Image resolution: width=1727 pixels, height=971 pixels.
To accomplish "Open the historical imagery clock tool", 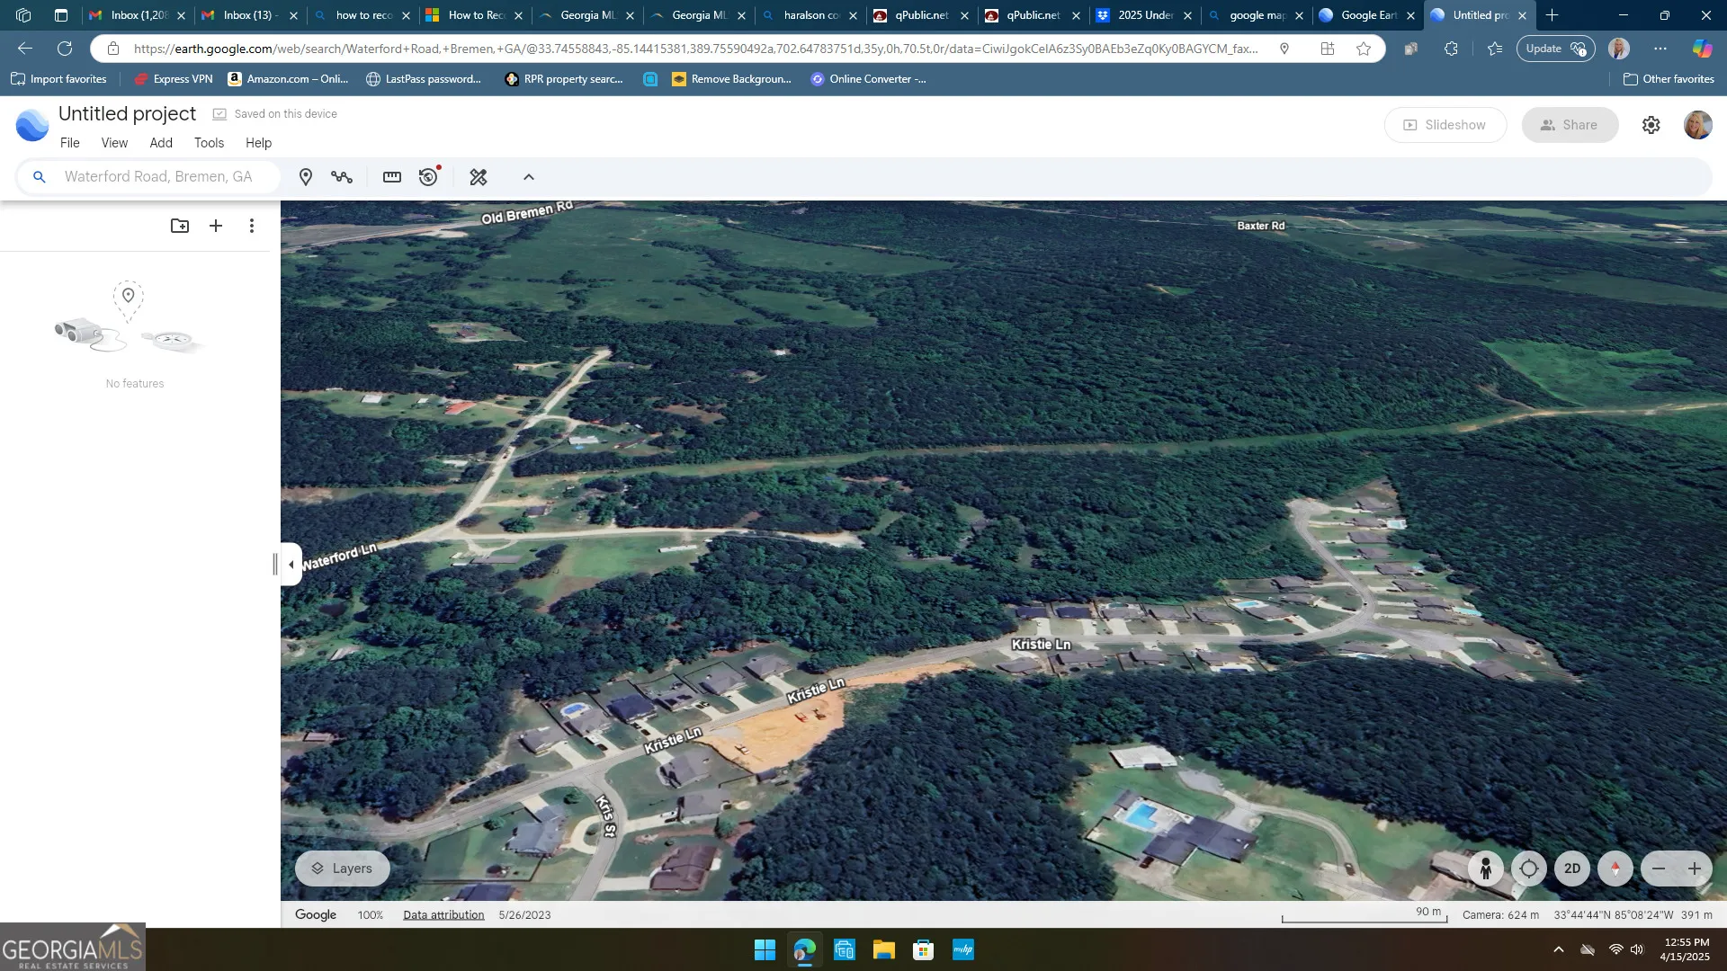I will [429, 177].
